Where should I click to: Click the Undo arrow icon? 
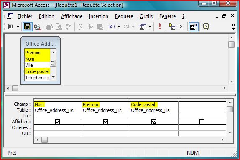(x=112, y=27)
